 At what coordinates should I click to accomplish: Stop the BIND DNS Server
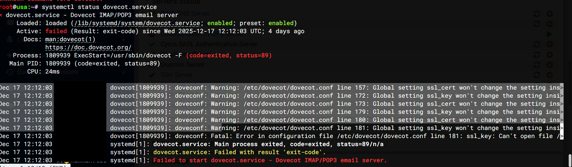(x=550, y=14)
